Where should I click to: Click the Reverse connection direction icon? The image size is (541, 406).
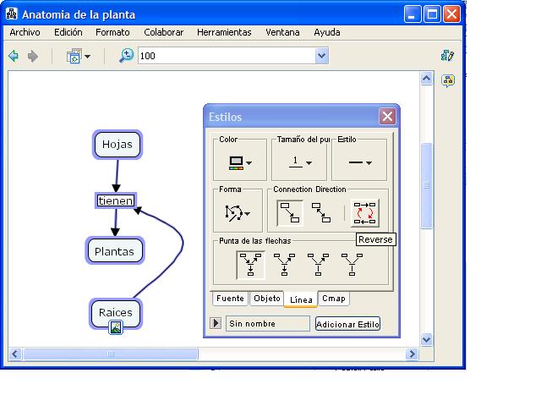(365, 211)
